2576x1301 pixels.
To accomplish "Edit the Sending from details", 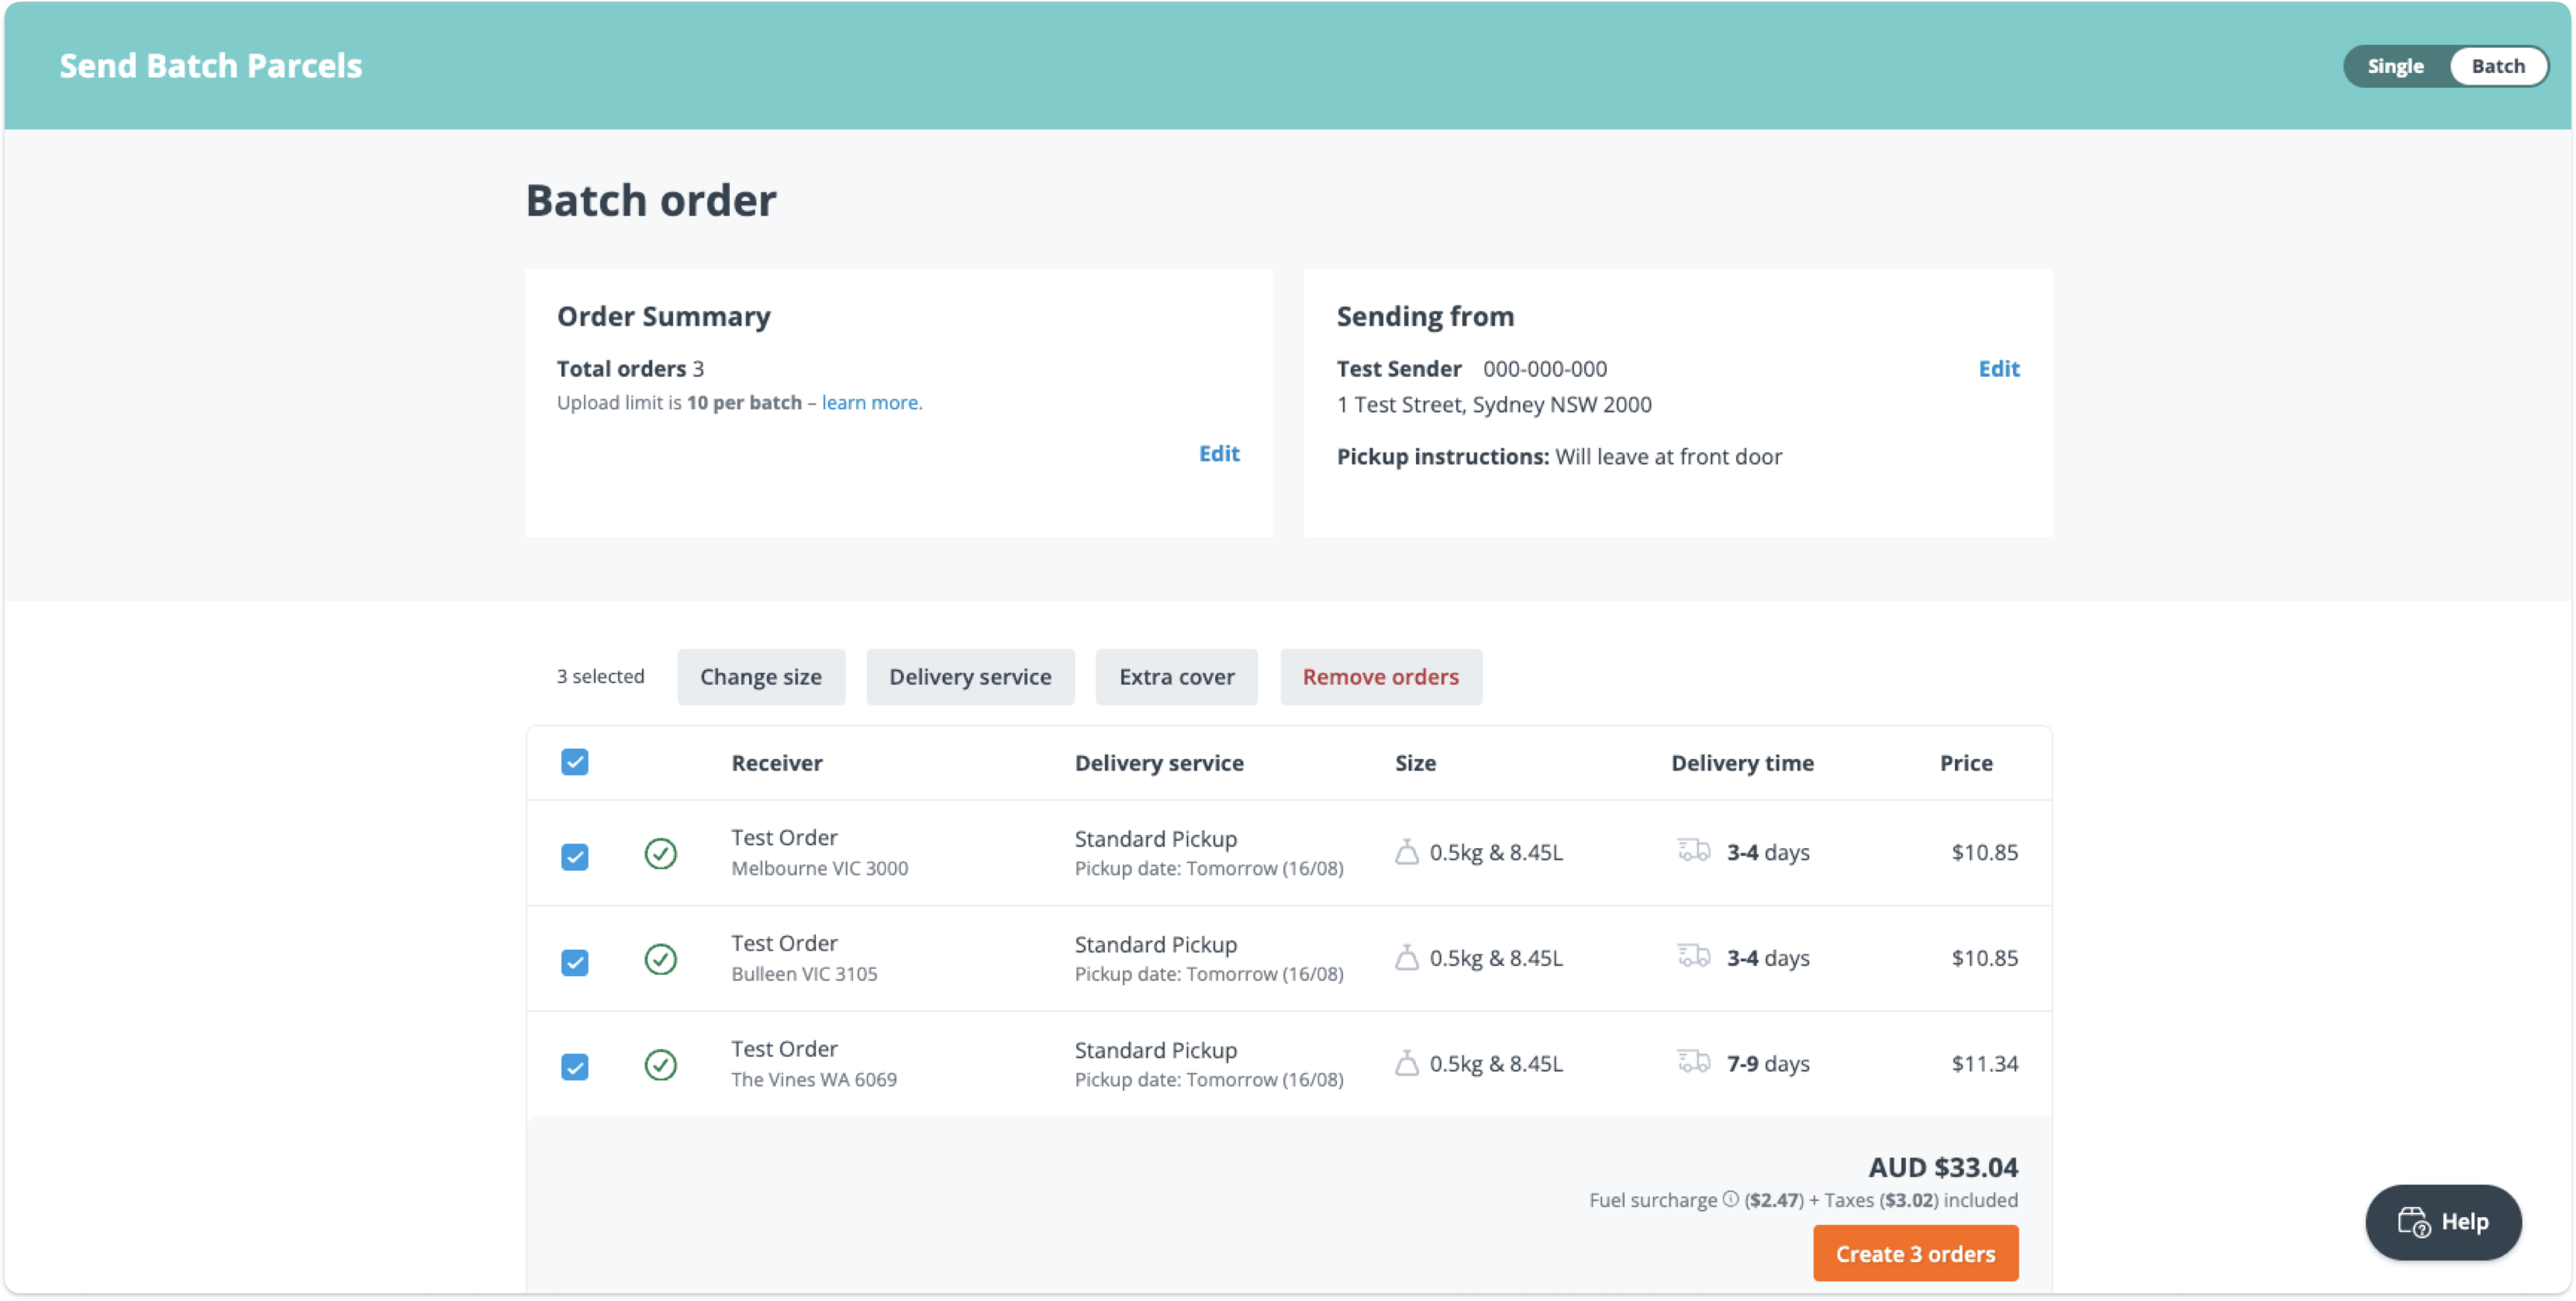I will pyautogui.click(x=1998, y=369).
